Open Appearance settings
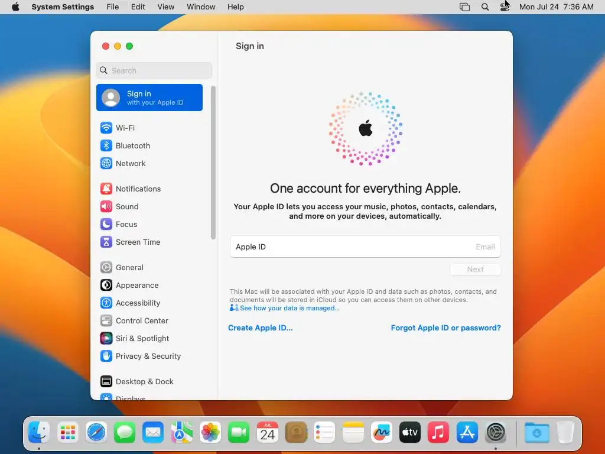 pos(149,286)
